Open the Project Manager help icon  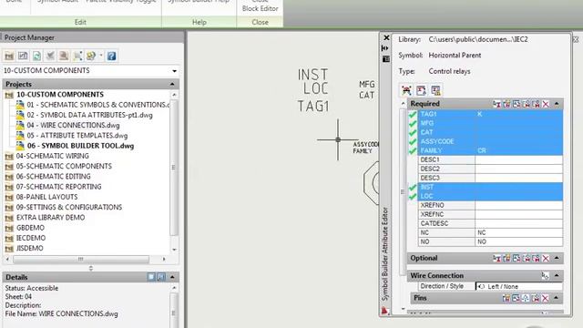111,56
